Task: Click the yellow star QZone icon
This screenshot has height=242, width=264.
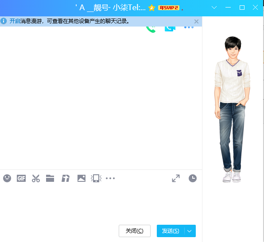Action: pos(151,8)
